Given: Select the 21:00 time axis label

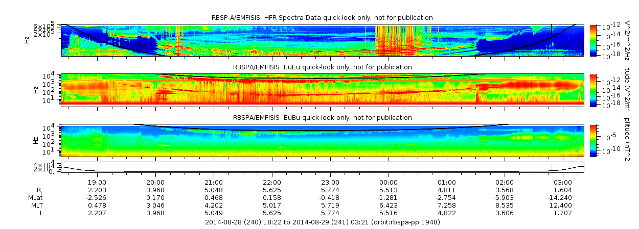Looking at the screenshot, I should (x=214, y=182).
